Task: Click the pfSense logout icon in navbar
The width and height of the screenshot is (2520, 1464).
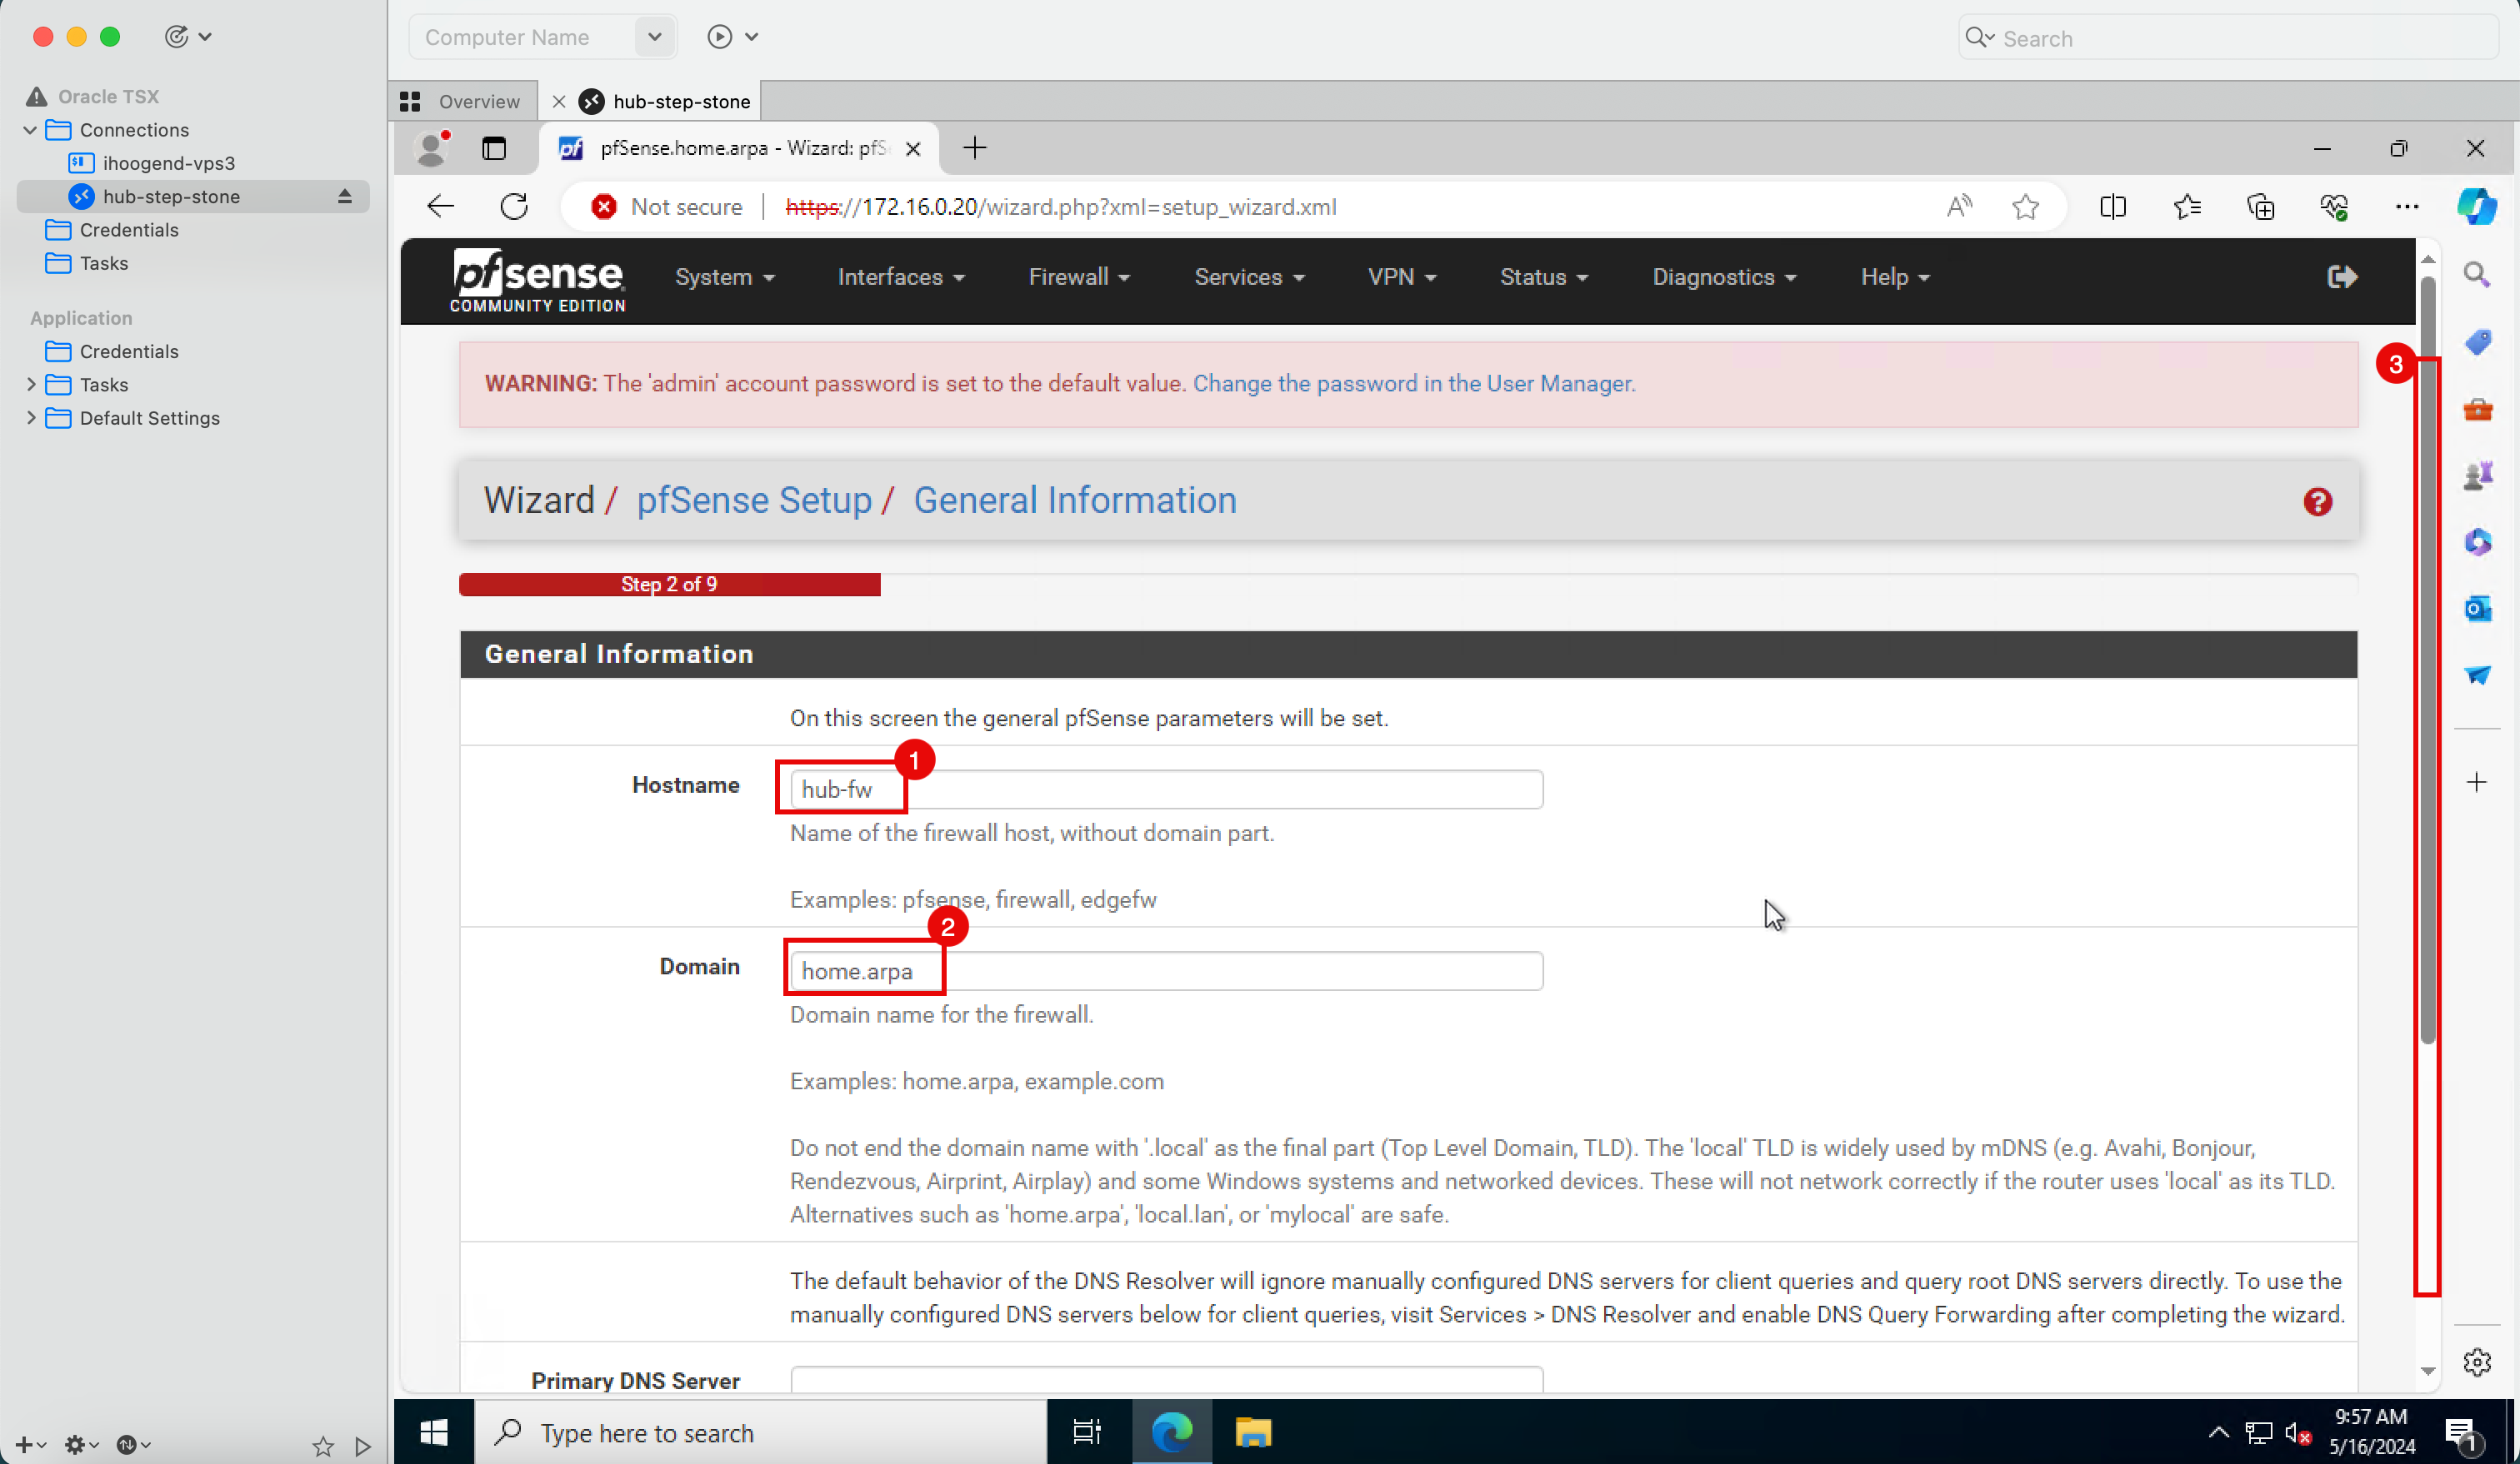Action: point(2342,276)
